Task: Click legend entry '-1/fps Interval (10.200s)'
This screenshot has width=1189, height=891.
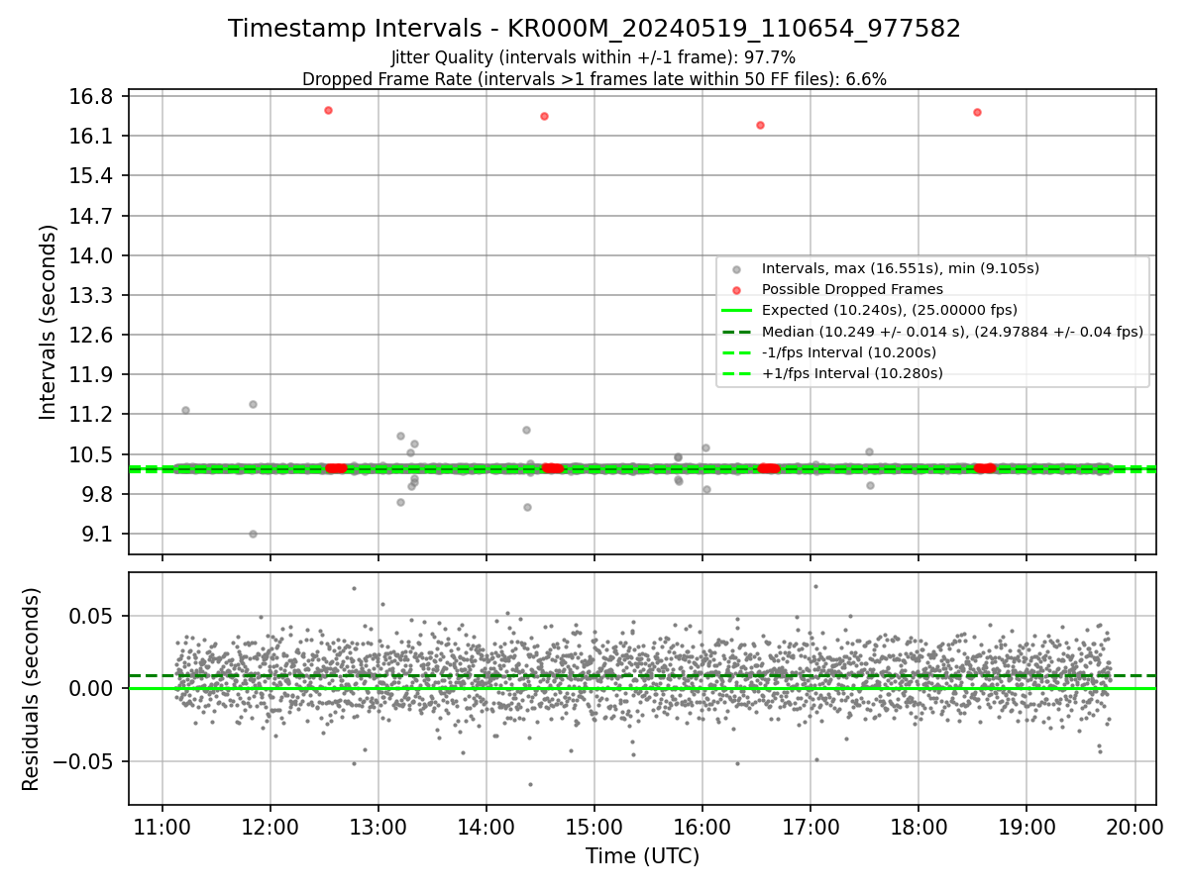Action: click(x=849, y=352)
